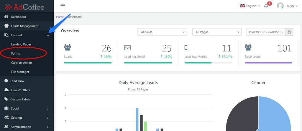Click the Gender chart title
The width and height of the screenshot is (302, 131).
point(258,83)
